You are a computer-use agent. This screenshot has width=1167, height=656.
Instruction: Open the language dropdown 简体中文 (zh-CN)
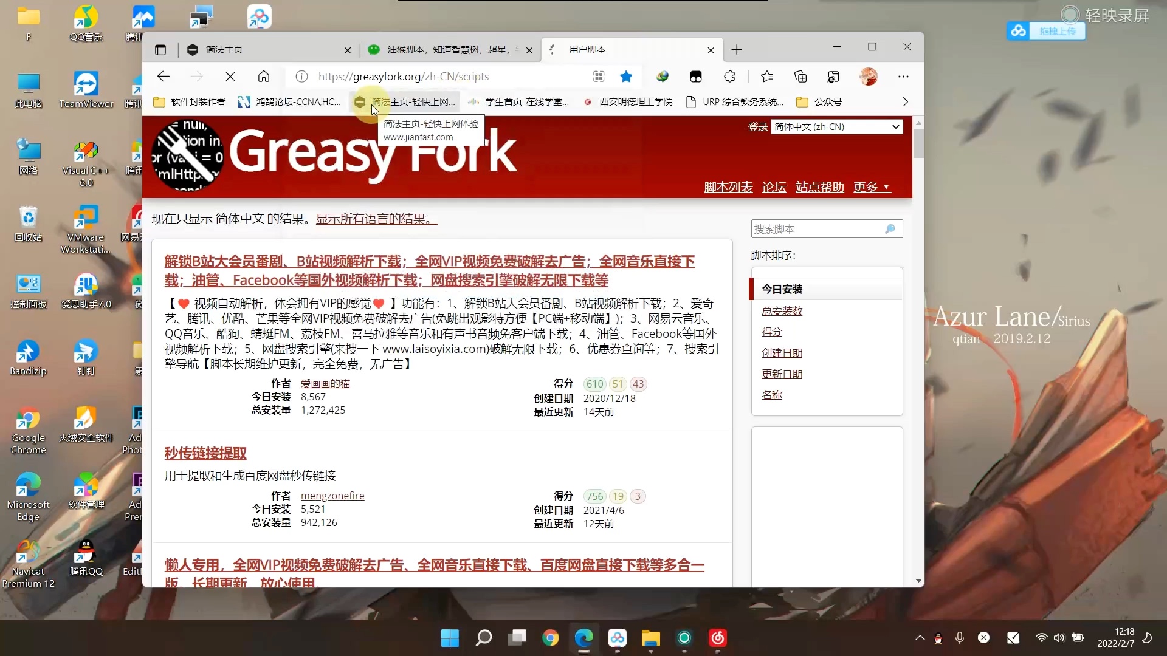[x=836, y=126]
